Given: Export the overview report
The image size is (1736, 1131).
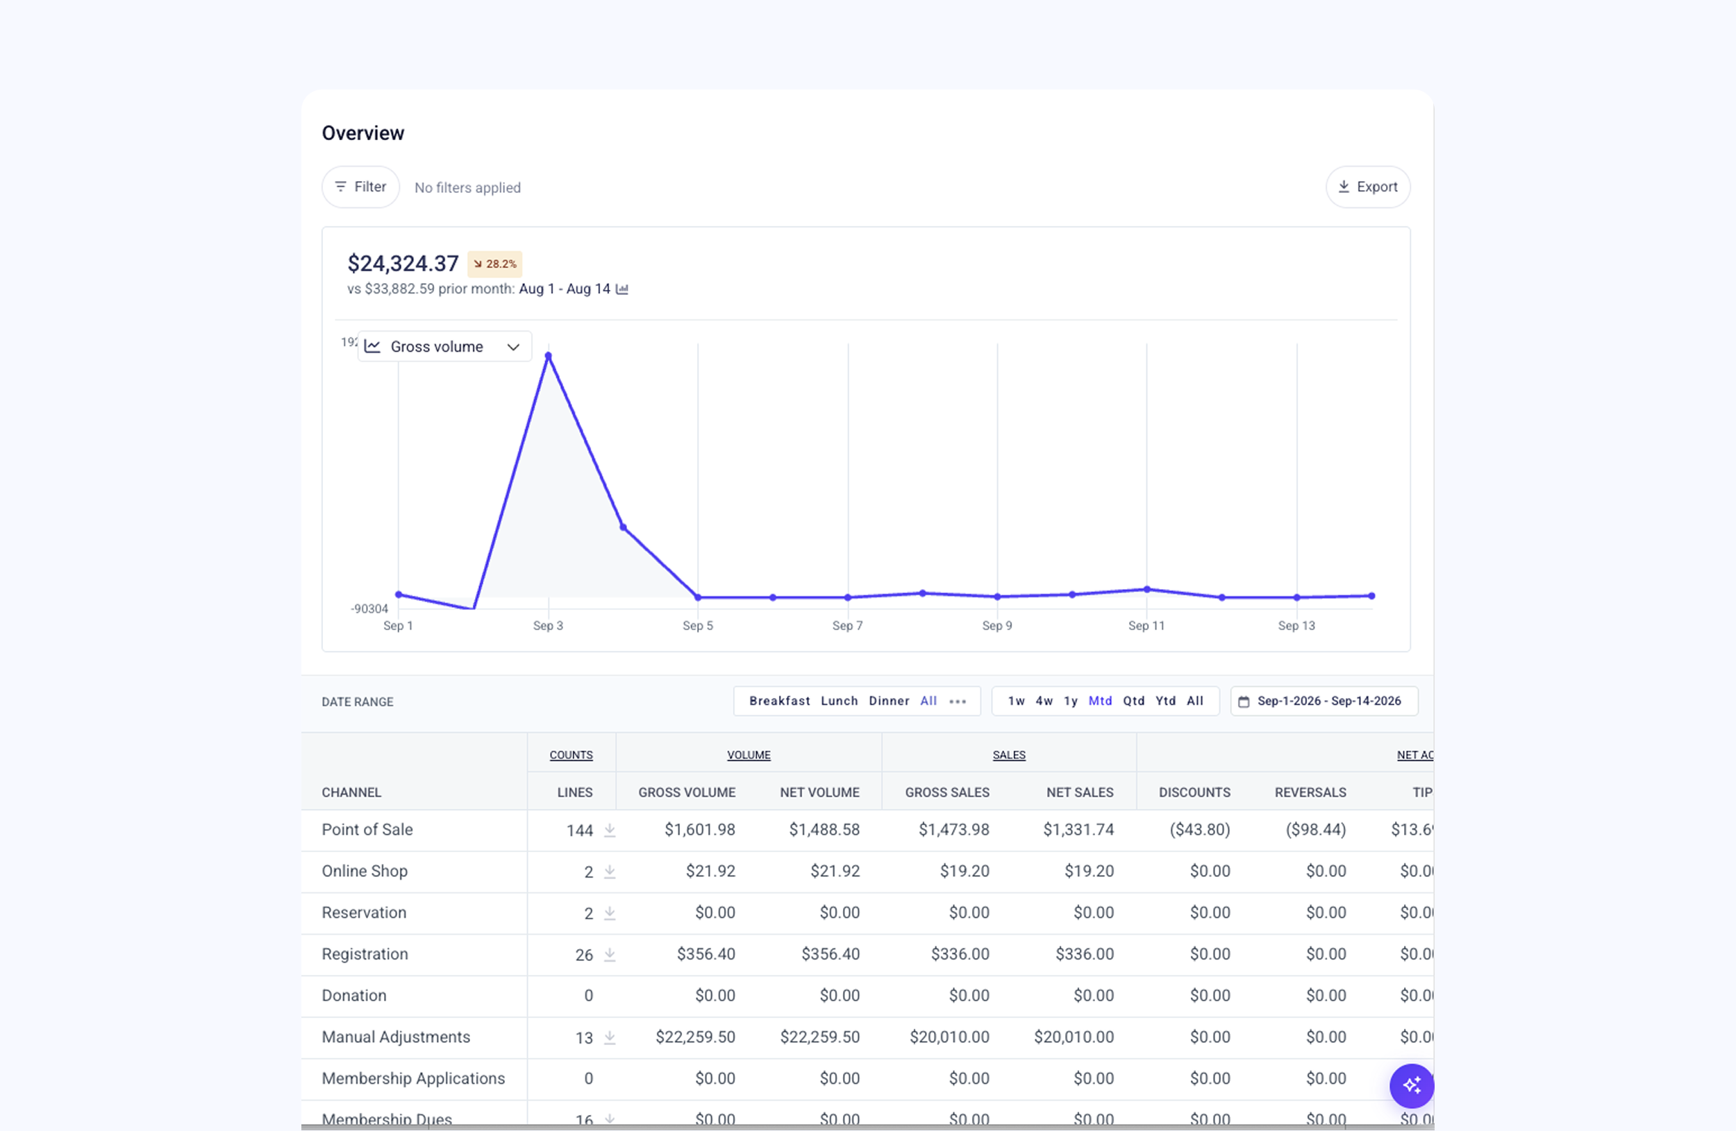Looking at the screenshot, I should (x=1368, y=187).
